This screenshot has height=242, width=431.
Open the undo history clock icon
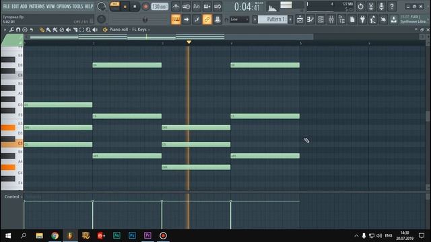tap(360, 6)
